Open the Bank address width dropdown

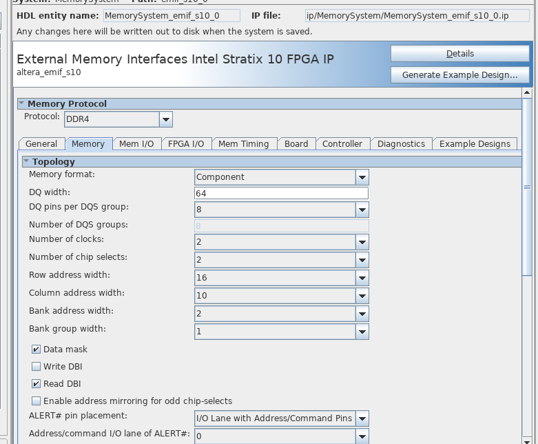(282, 314)
